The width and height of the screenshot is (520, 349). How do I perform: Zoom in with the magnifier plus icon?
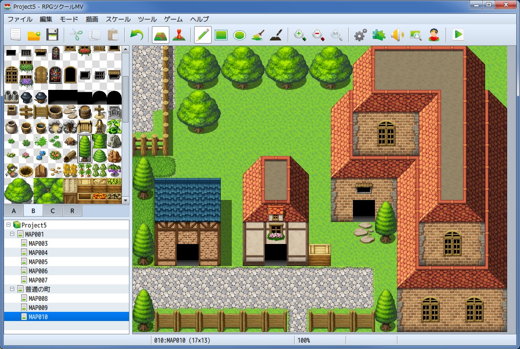(300, 34)
